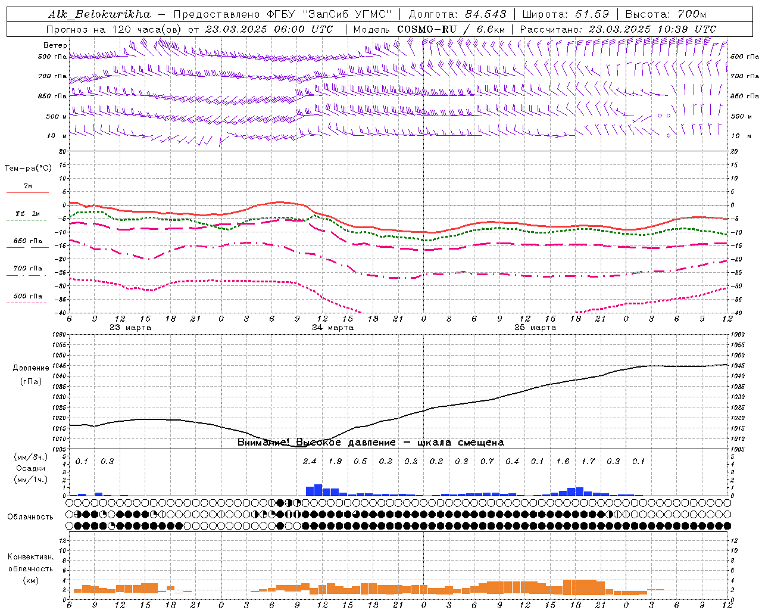762x610 pixels.
Task: Click 'Прогноз на 120 часа(ов)' forecast header
Action: [115, 29]
